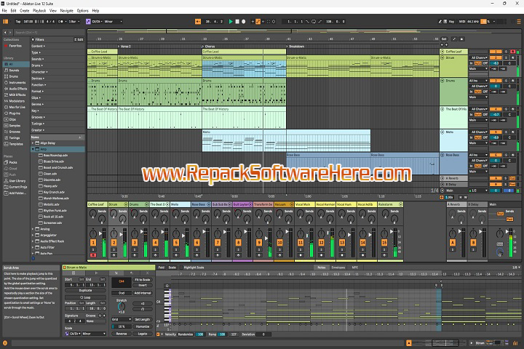Screen dimensions: 524x349
Task: Toggle the Fold button in the note editor
Action: click(x=161, y=268)
